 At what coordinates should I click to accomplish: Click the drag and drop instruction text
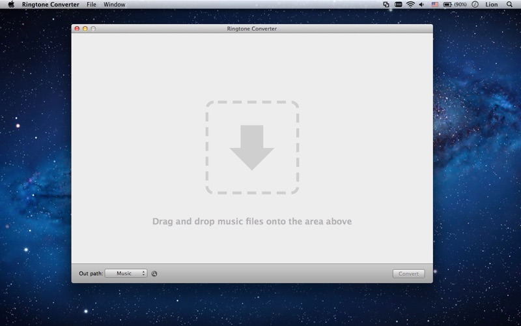(x=252, y=221)
